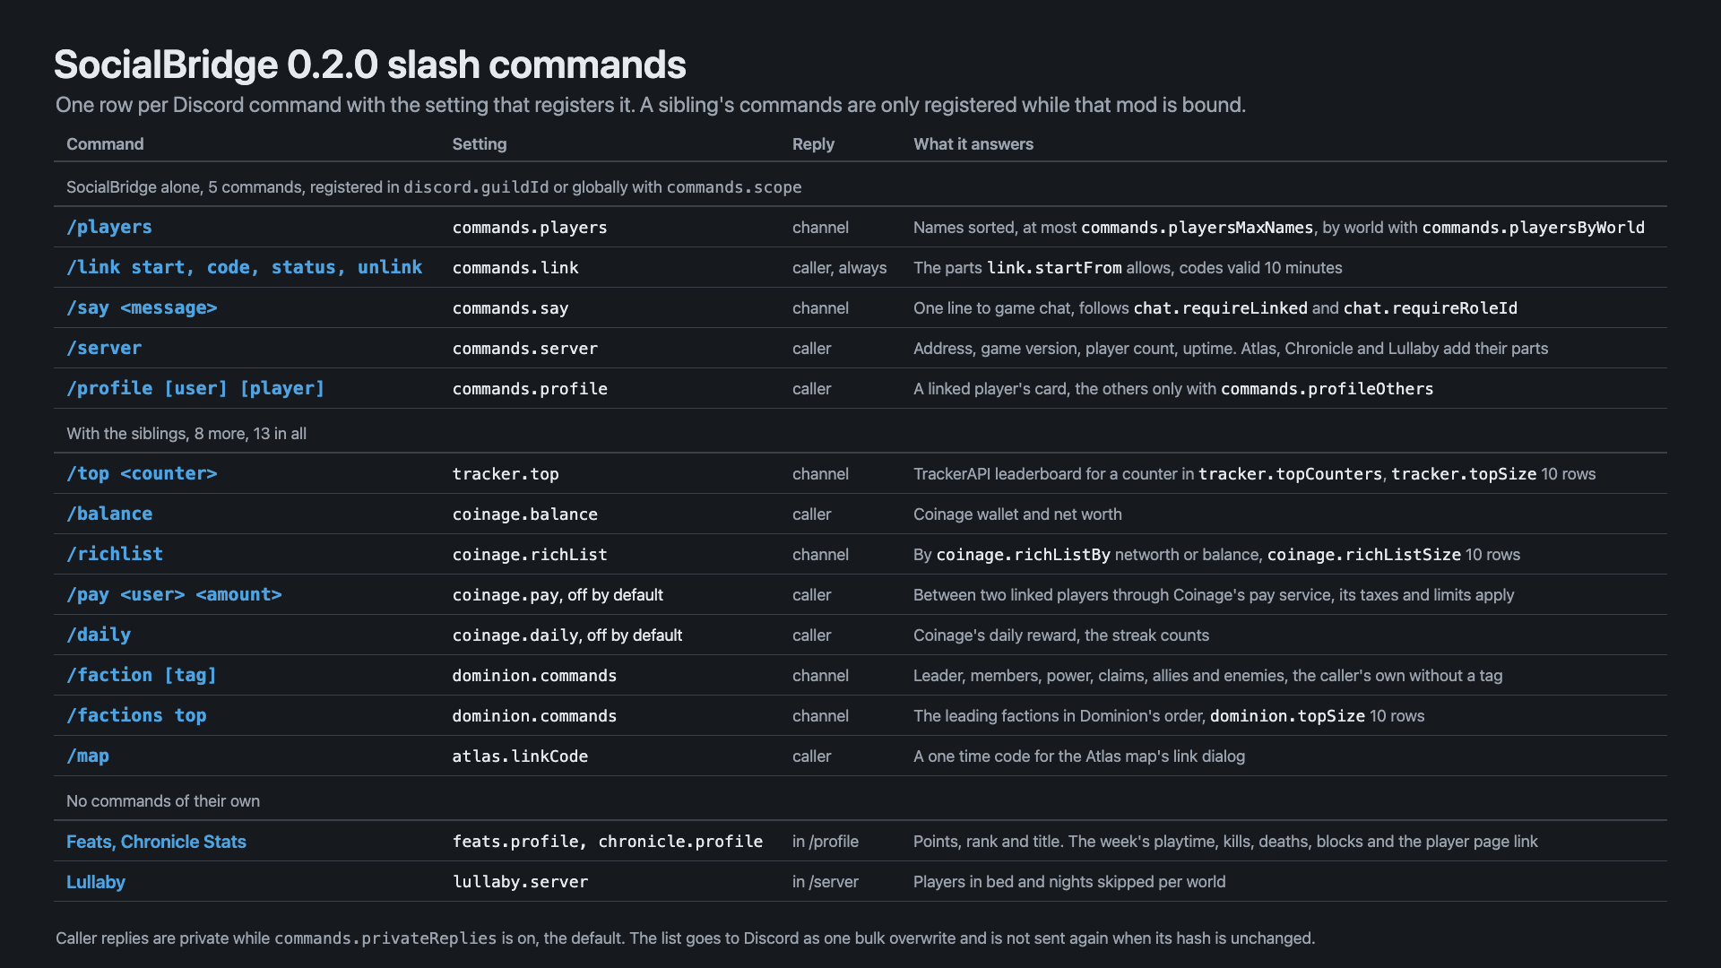Viewport: 1721px width, 968px height.
Task: Select the commands.players setting text
Action: coord(530,228)
